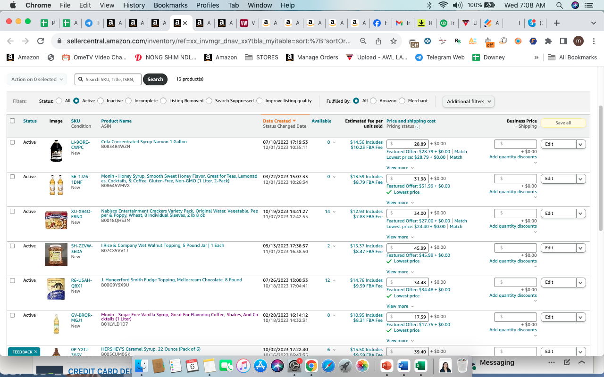Open Finder from the Dock
Screen dimensions: 604x377
tap(142, 366)
